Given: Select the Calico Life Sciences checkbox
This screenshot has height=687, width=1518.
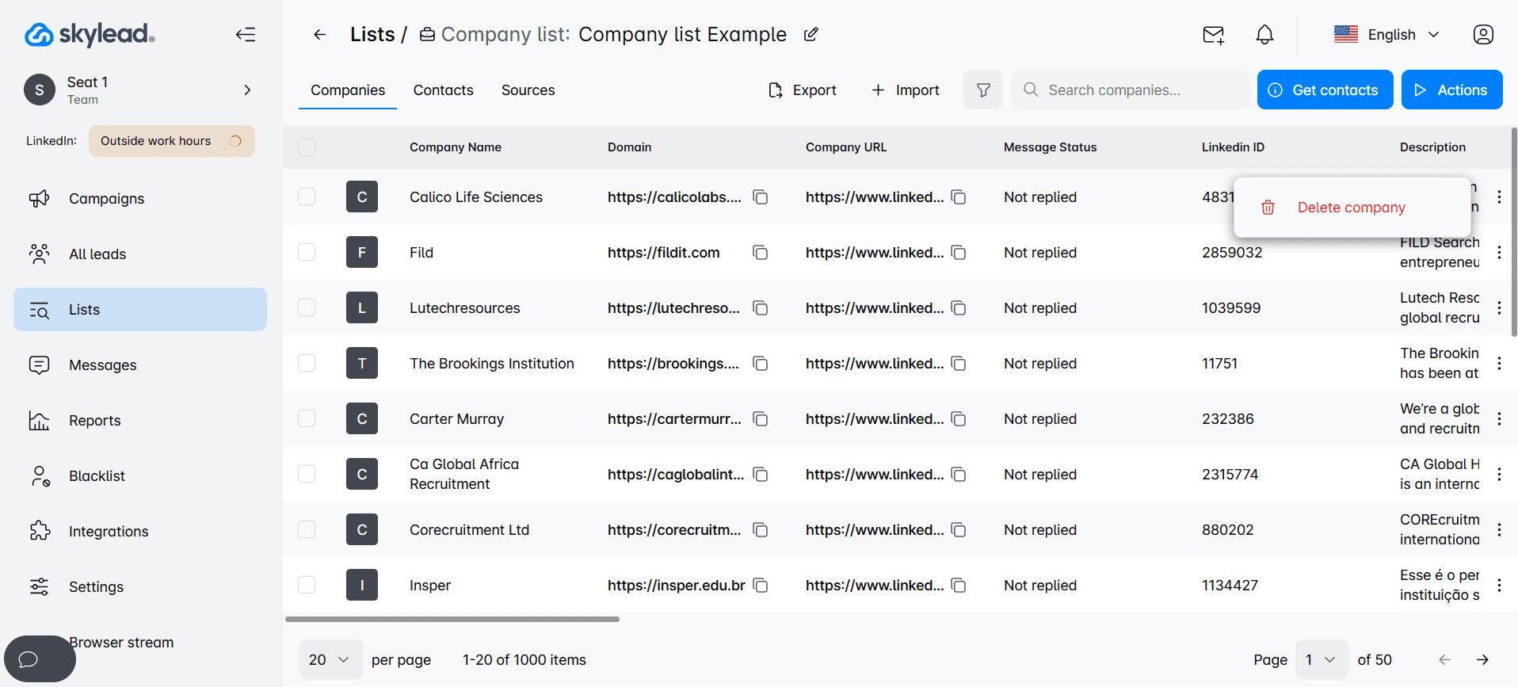Looking at the screenshot, I should coord(307,197).
